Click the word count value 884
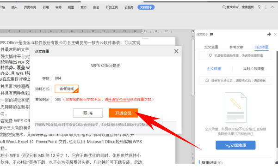 pos(58,78)
